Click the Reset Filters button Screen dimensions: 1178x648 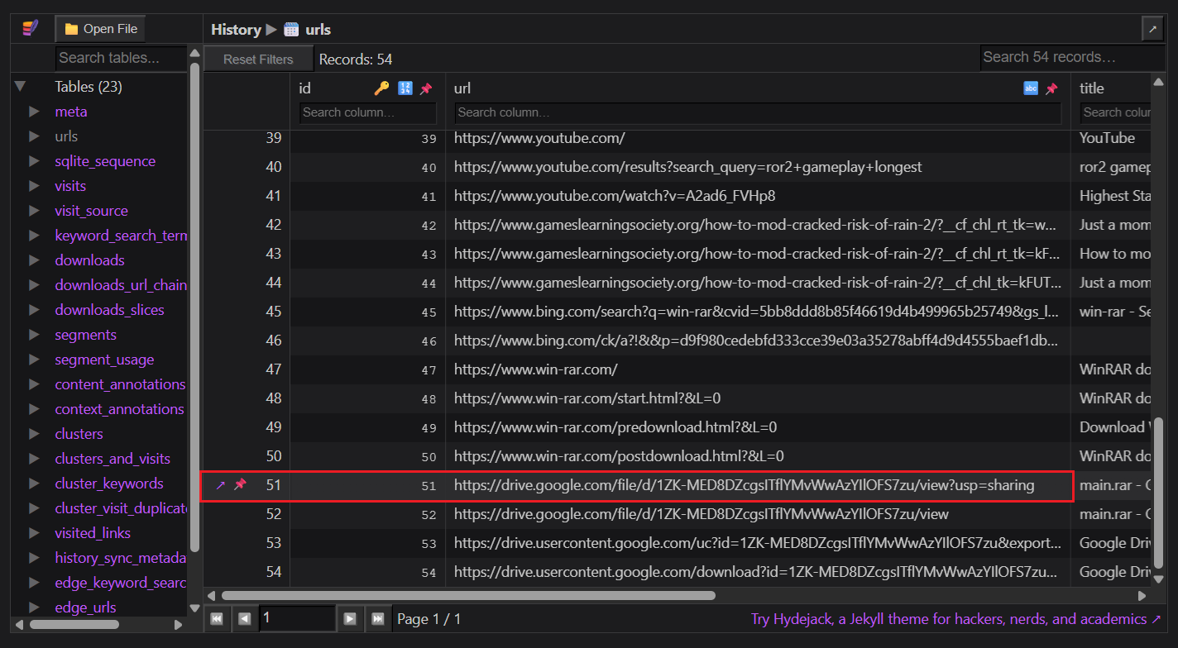(x=258, y=60)
